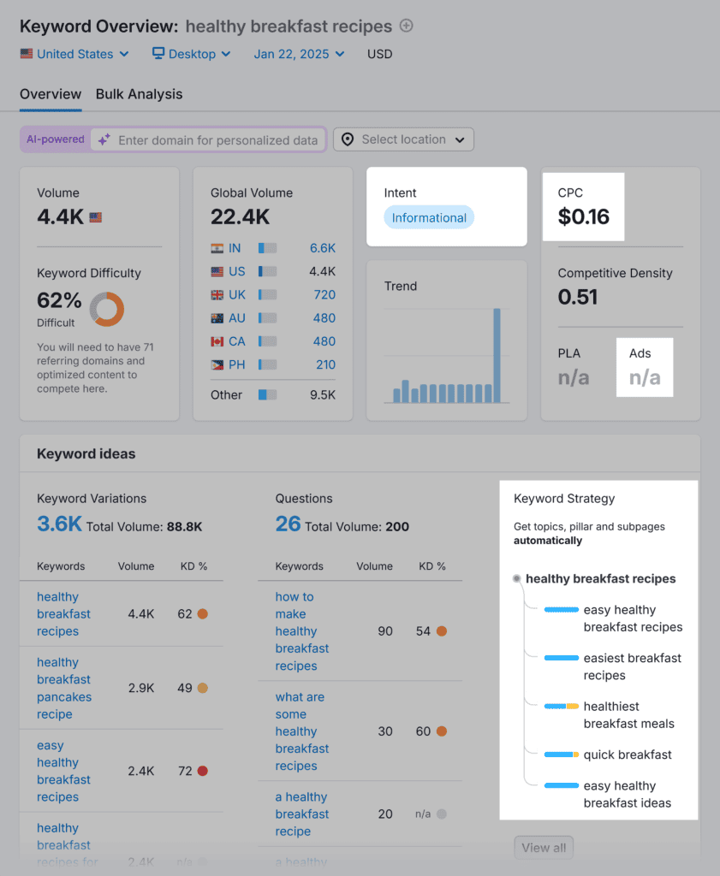This screenshot has width=720, height=876.
Task: Click the UK flag in Global Volume
Action: click(x=217, y=294)
